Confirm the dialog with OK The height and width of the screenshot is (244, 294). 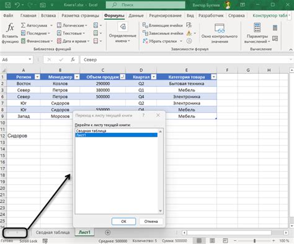[x=123, y=222]
